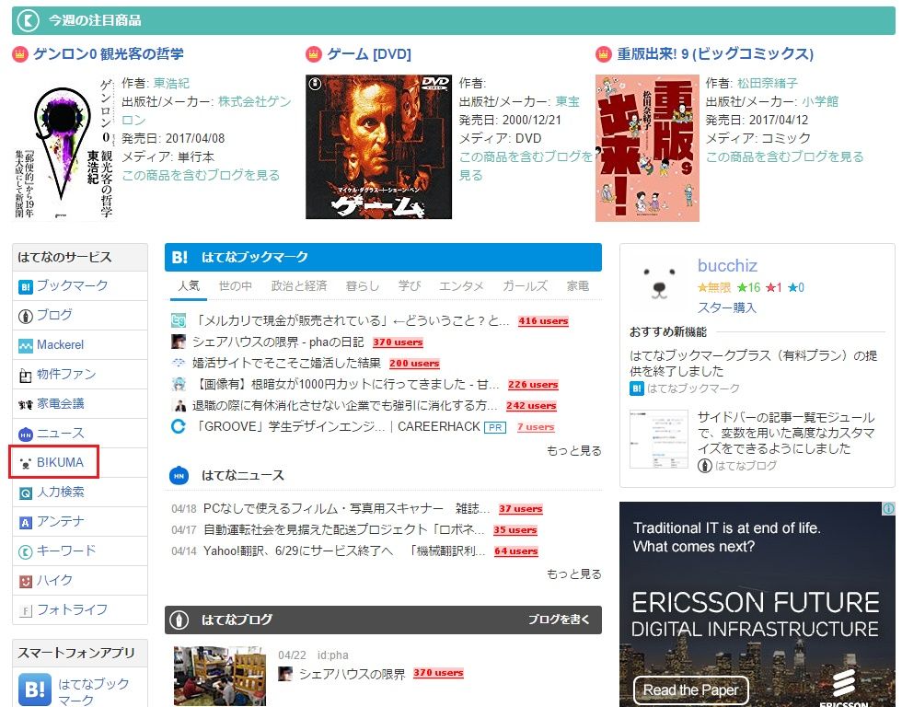Image resolution: width=902 pixels, height=707 pixels.
Task: Click もっと見る under はてなニュース
Action: [573, 574]
